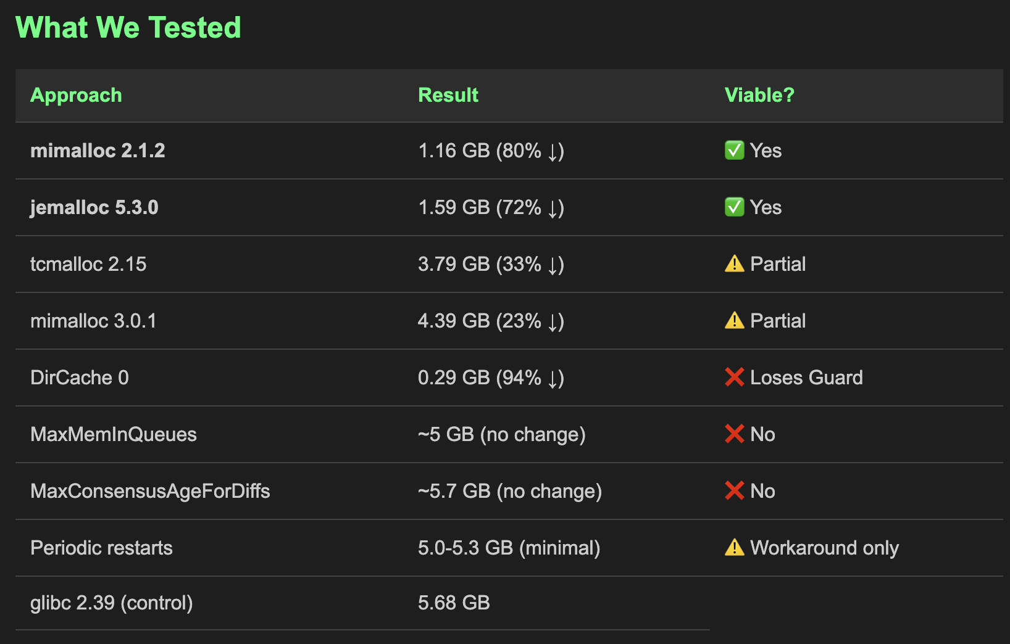This screenshot has width=1010, height=644.
Task: Click the red X icon in MaxConsensusAgeForDiffs row
Action: tap(734, 491)
